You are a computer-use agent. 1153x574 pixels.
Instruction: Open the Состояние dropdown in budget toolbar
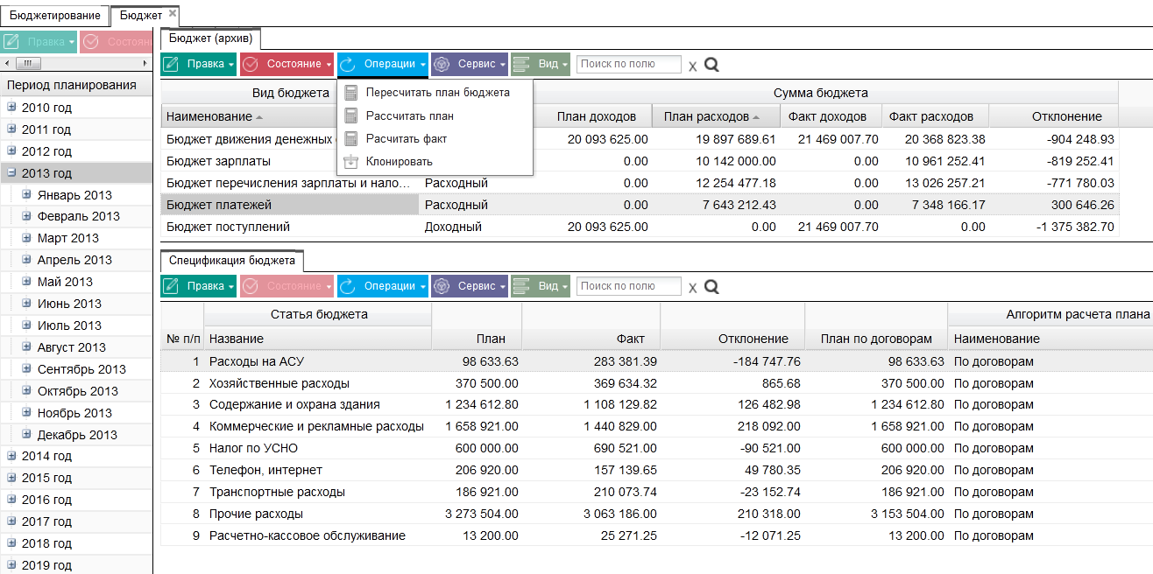pos(286,64)
